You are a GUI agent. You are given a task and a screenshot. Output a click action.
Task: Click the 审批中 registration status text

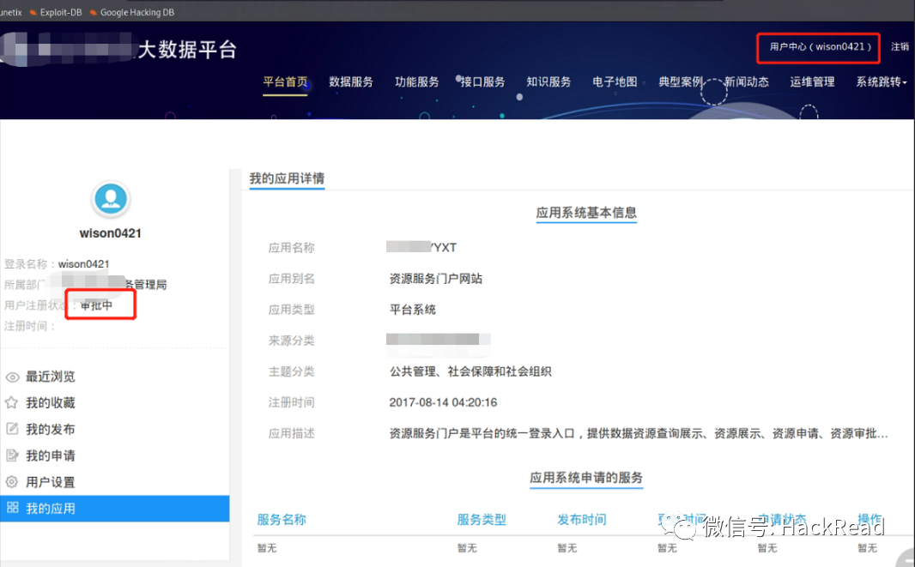96,305
